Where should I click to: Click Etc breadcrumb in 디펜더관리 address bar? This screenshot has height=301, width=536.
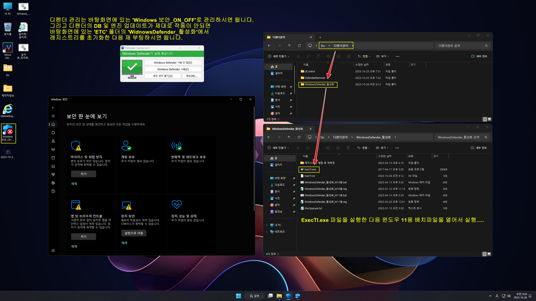pyautogui.click(x=323, y=46)
